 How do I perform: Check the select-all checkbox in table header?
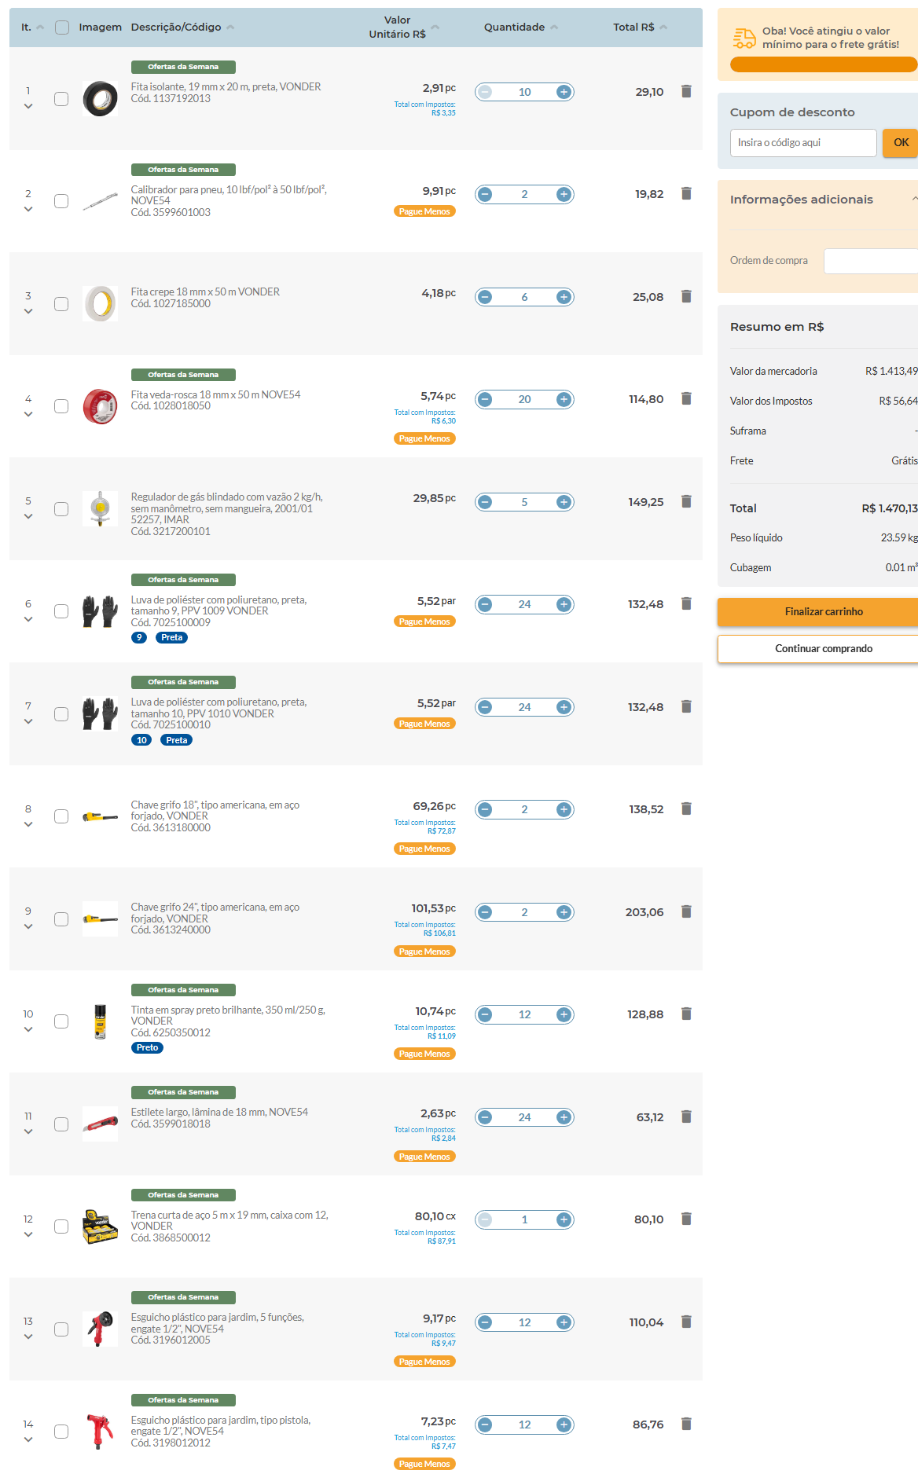62,27
